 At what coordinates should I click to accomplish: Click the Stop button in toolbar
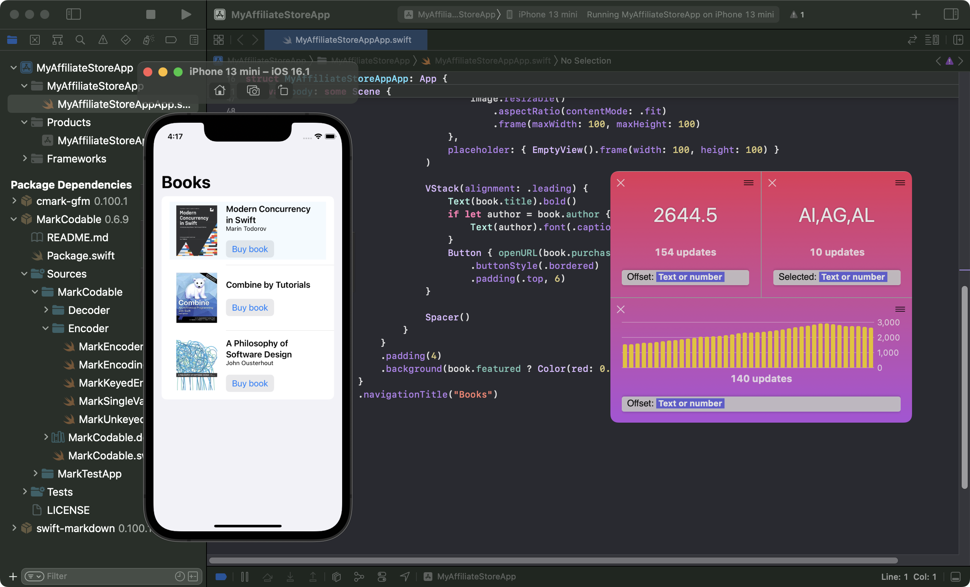(151, 14)
